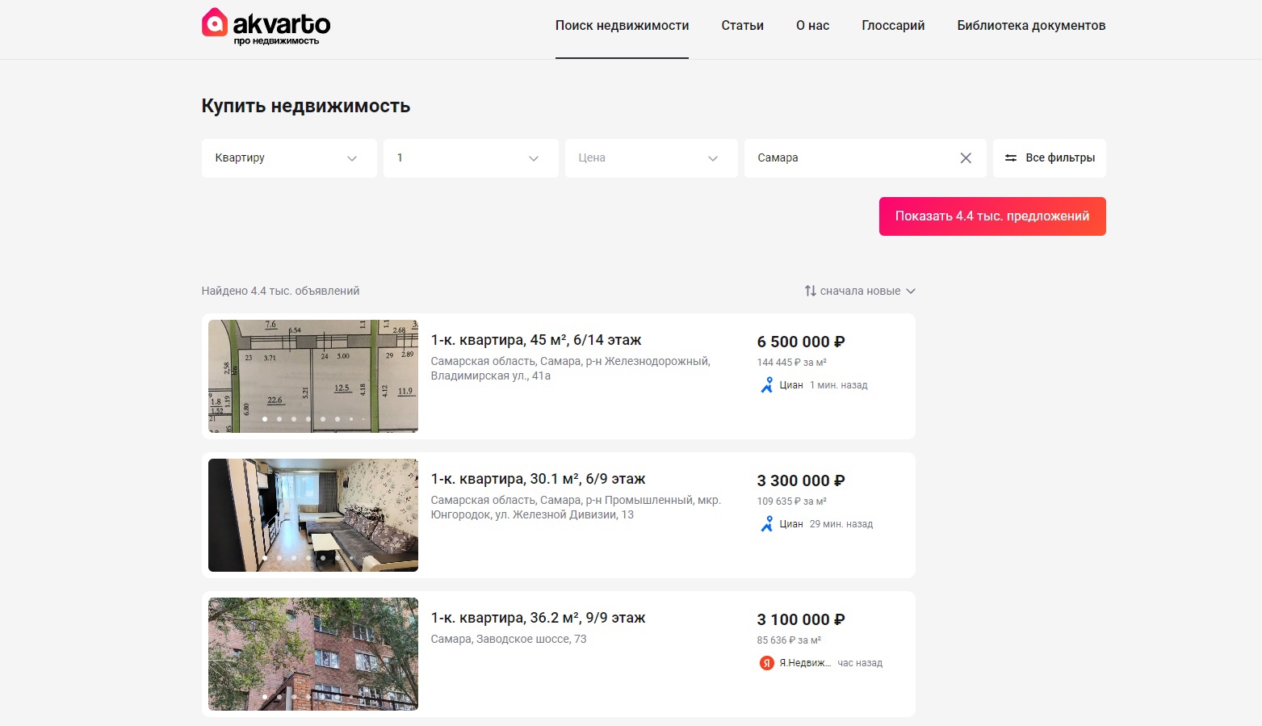Click price 6 500 000 ₽
The width and height of the screenshot is (1262, 726).
click(x=801, y=342)
